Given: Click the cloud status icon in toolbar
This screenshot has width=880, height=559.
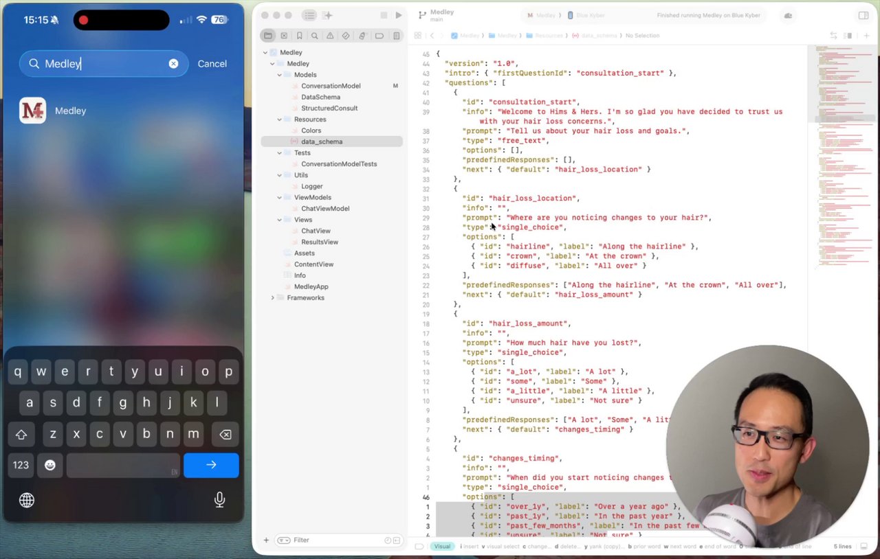Looking at the screenshot, I should (x=788, y=16).
